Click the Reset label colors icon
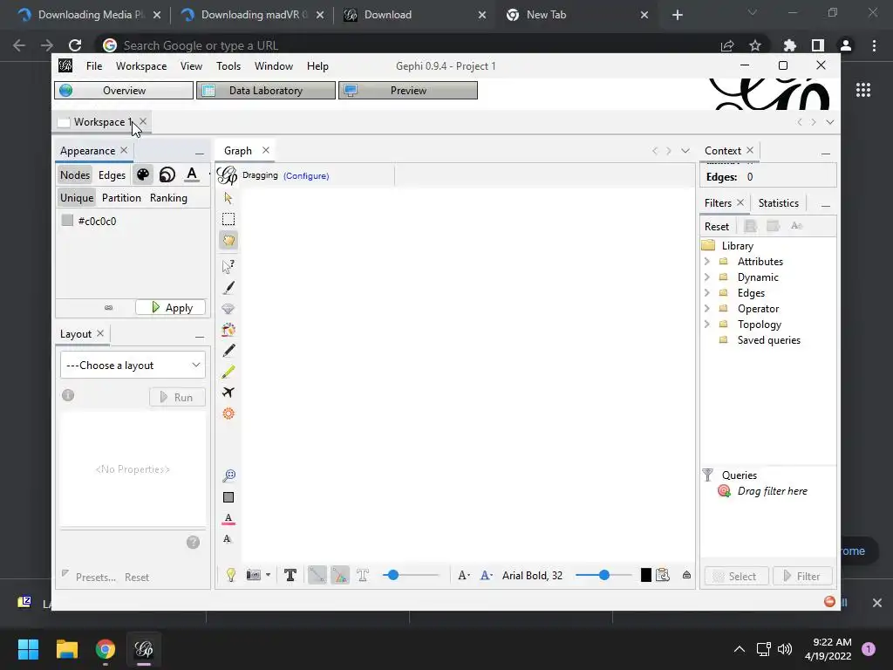The height and width of the screenshot is (670, 893). 228,518
